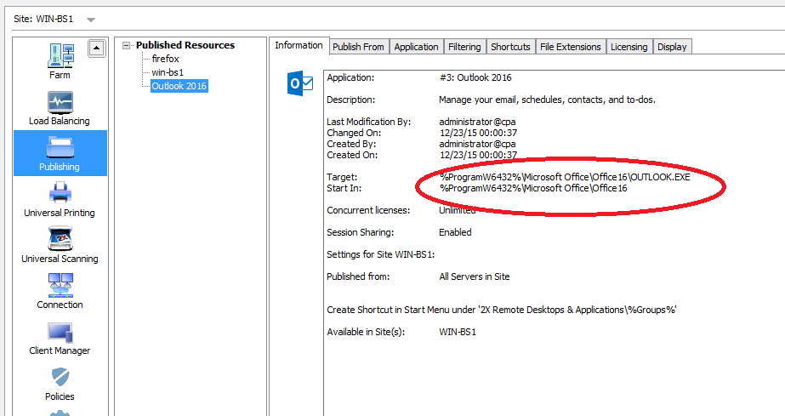This screenshot has width=785, height=416.
Task: Click the Created On date value
Action: [x=478, y=155]
